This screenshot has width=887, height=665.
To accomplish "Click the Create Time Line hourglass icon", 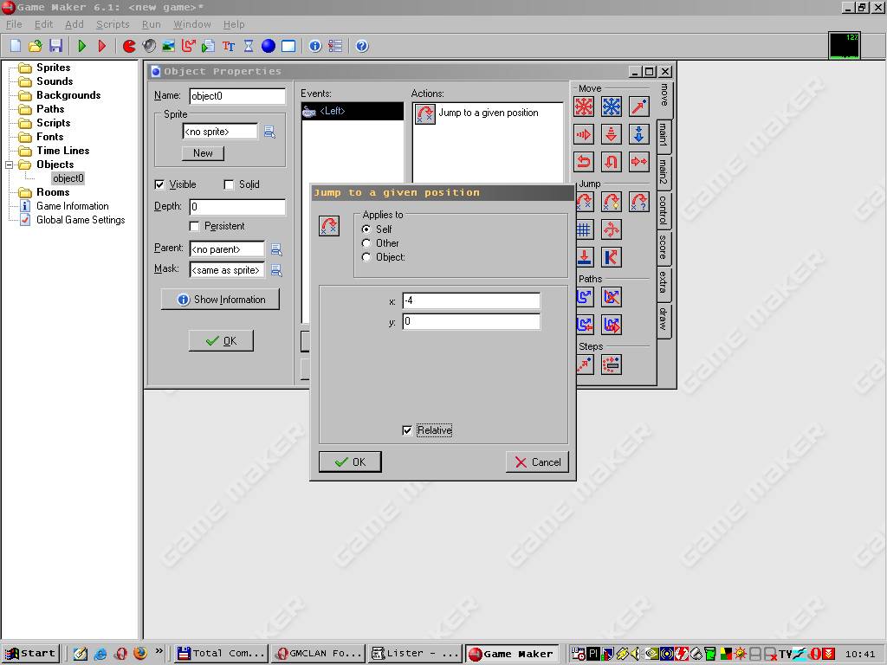I will 249,46.
